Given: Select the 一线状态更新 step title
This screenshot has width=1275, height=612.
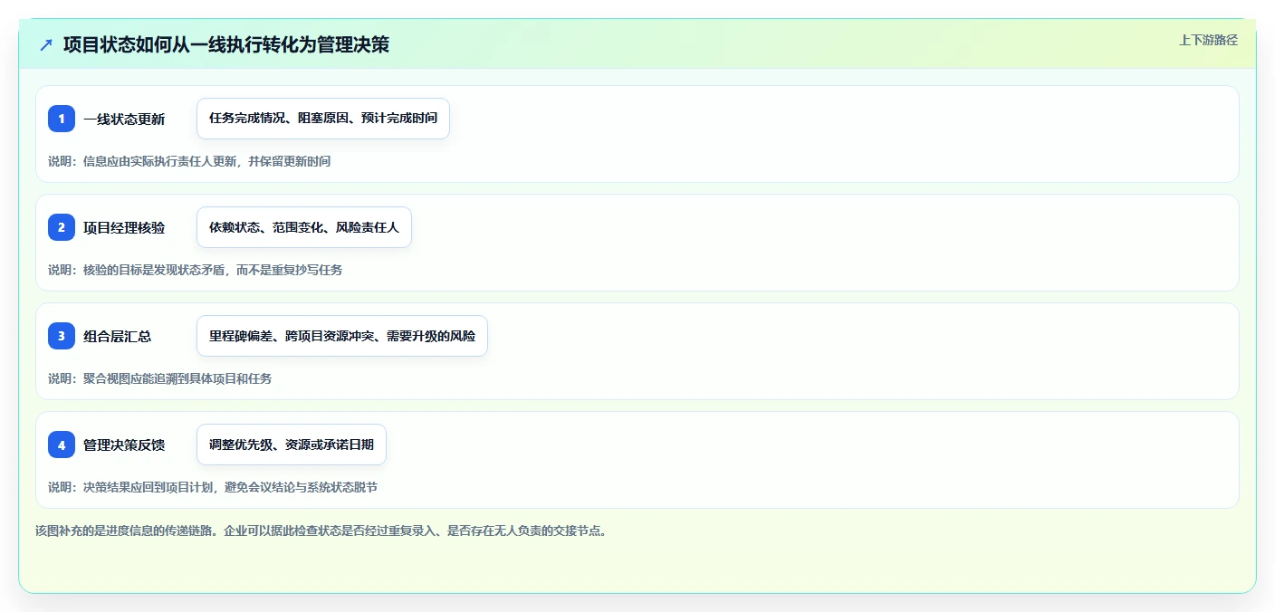Looking at the screenshot, I should [124, 120].
